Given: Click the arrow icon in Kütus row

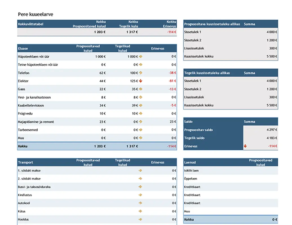Looking at the screenshot, I should 140,211.
